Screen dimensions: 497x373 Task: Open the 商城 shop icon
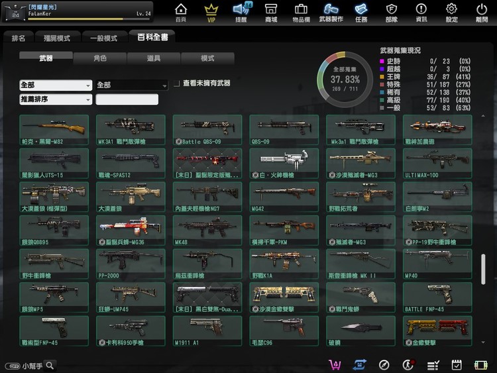[x=271, y=13]
